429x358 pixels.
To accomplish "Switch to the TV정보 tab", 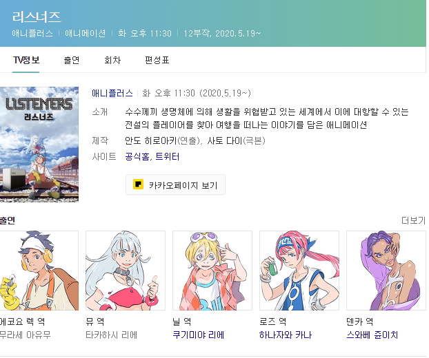I will (26, 60).
